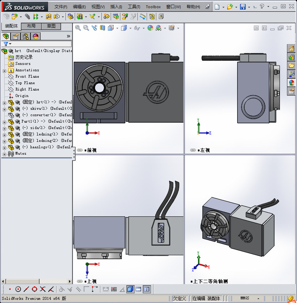Viewport: 297px width, 303px height.
Task: Click the Measure ruler toolbar icon
Action: [x=142, y=17]
